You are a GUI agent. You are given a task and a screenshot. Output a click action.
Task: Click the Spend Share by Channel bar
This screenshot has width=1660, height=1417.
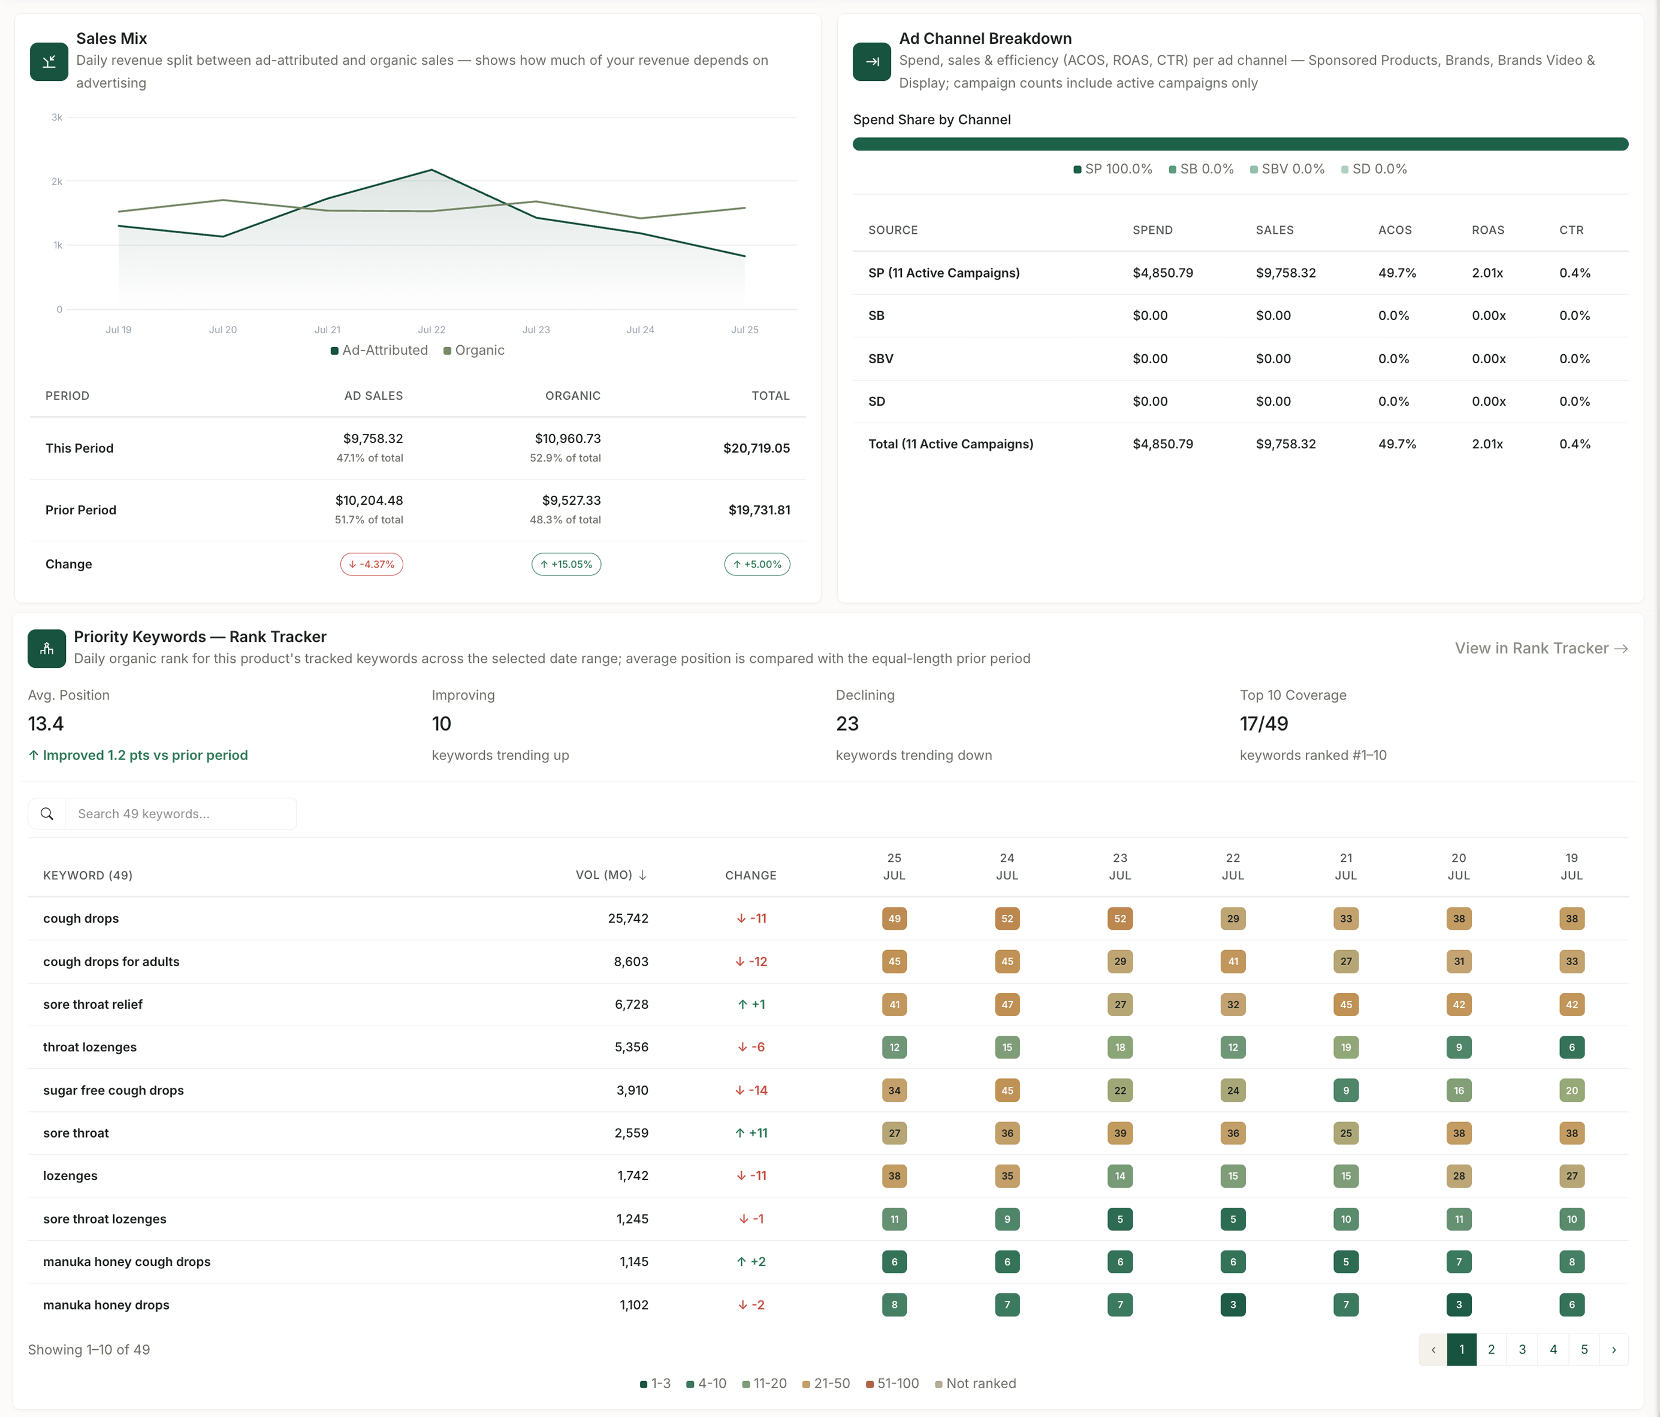[x=1240, y=144]
